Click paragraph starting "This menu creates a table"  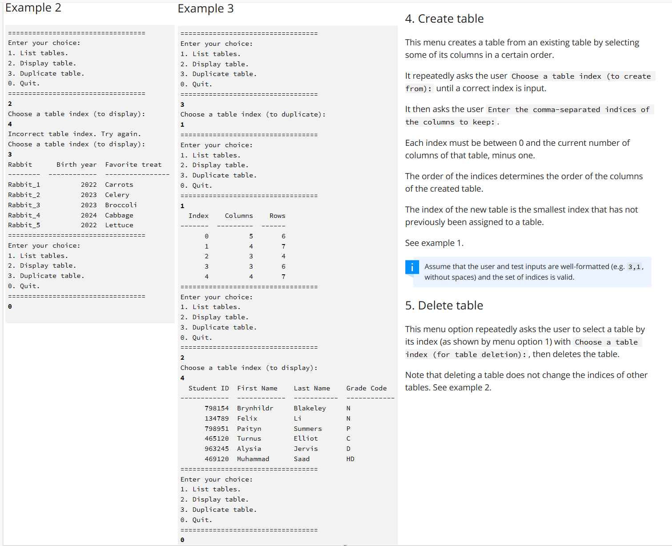pyautogui.click(x=522, y=48)
